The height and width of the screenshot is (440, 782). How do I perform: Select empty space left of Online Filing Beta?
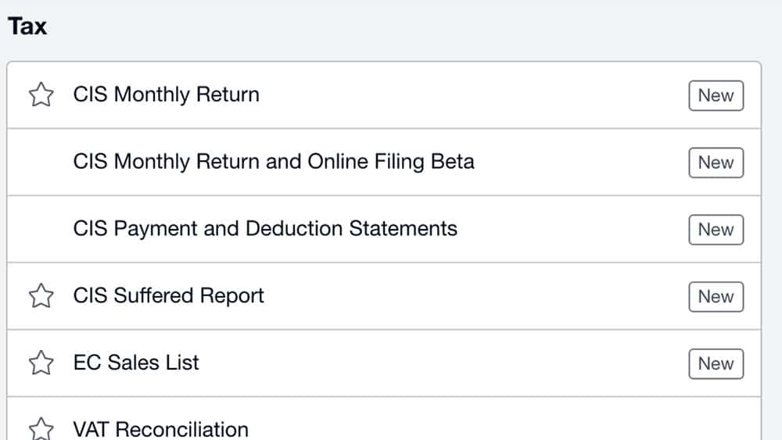(x=41, y=163)
